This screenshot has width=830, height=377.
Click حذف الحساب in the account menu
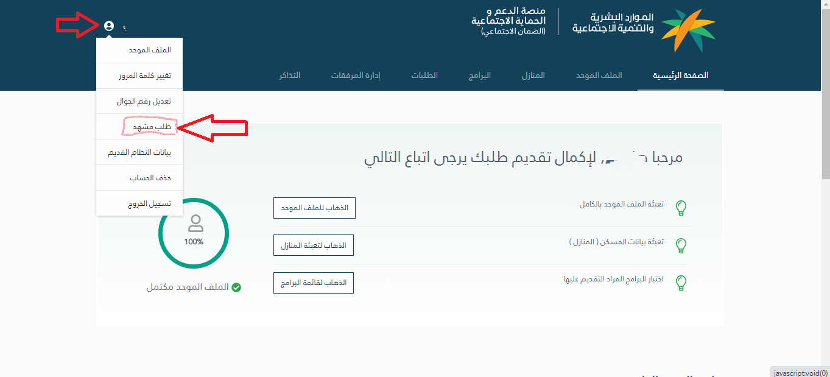[150, 178]
